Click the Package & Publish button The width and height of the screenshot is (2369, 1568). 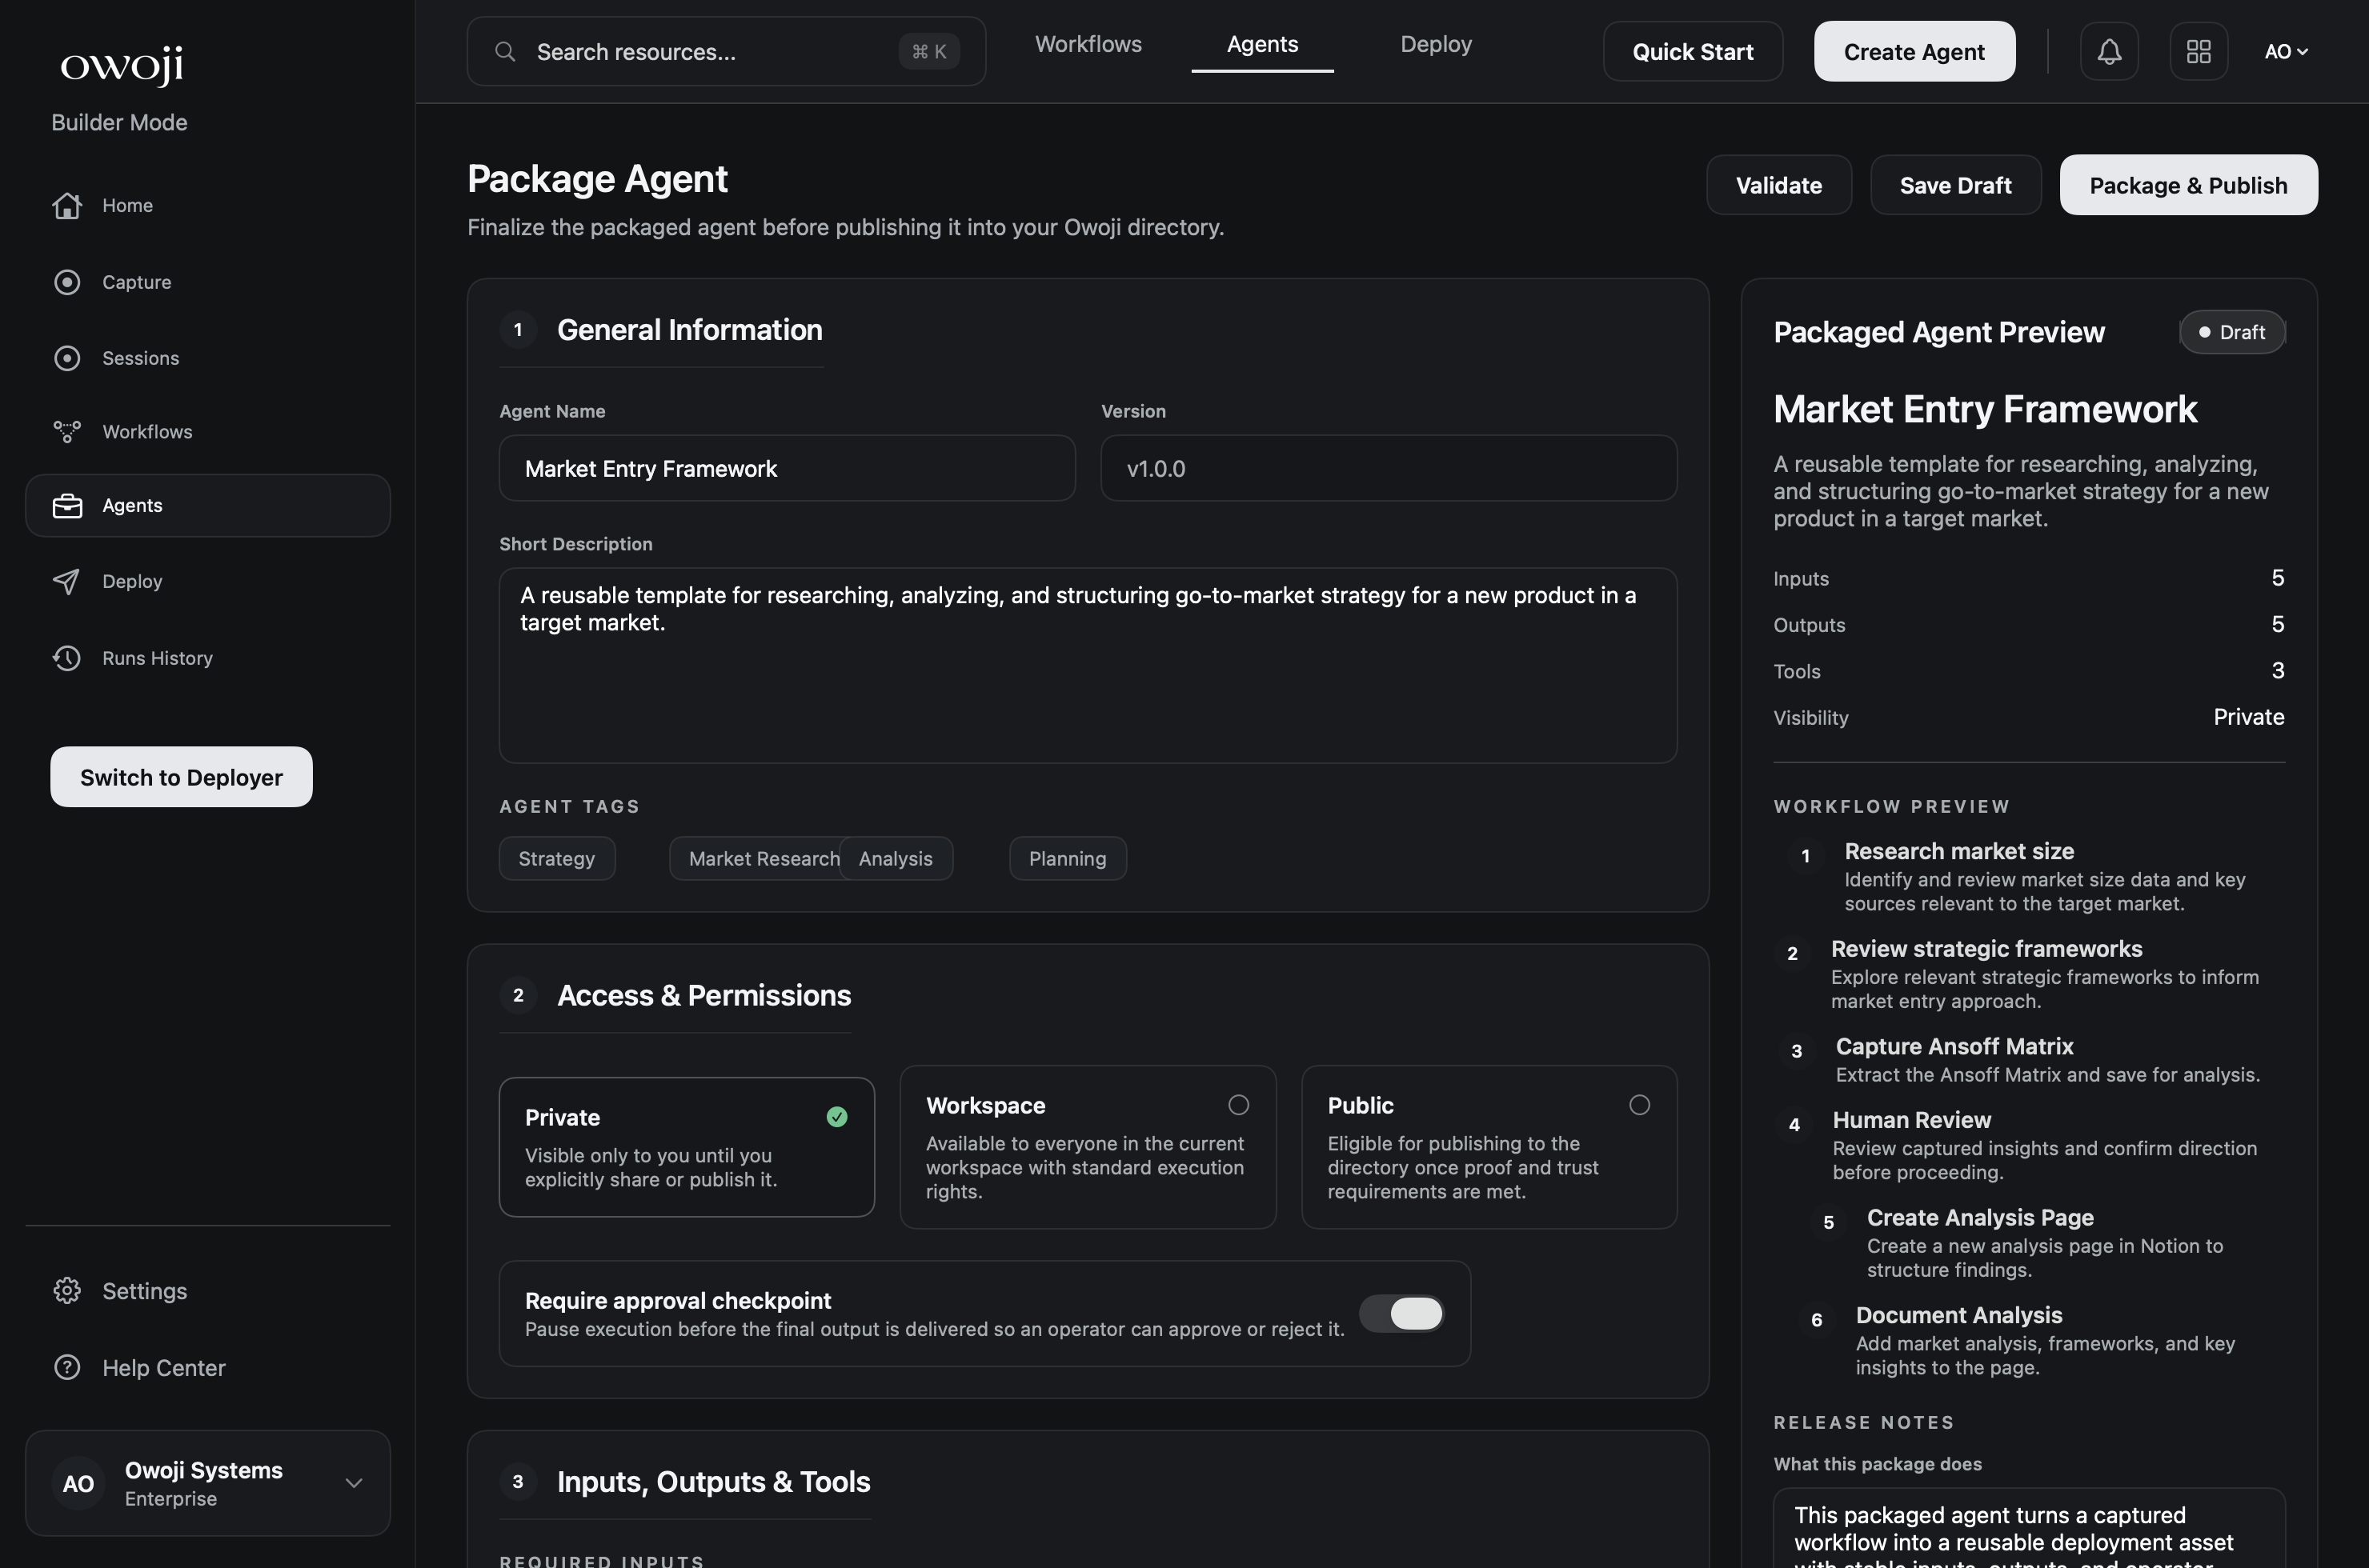tap(2189, 184)
